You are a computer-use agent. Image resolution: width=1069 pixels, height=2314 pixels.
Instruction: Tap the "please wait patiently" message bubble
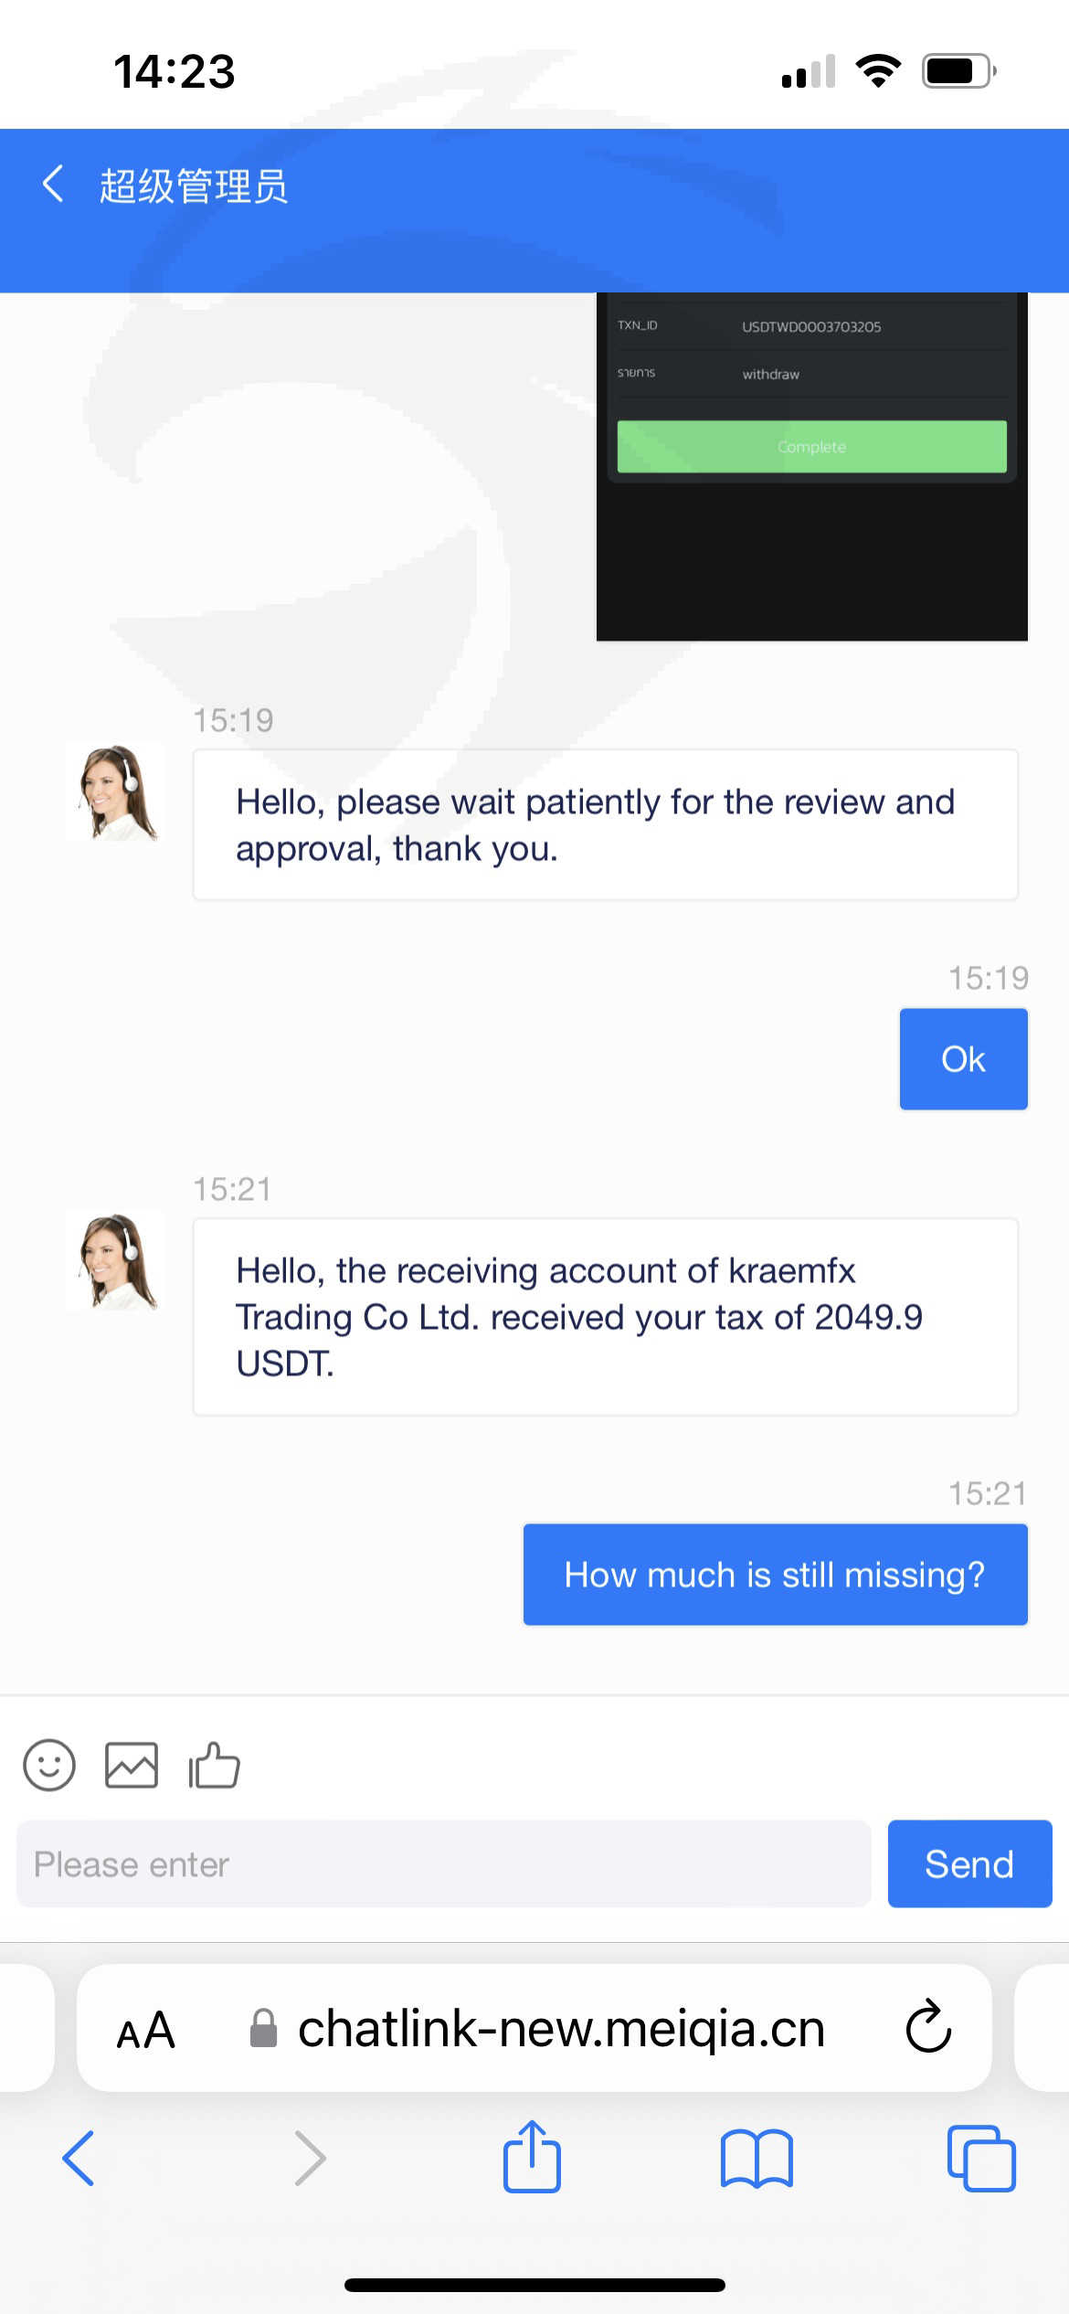click(605, 824)
